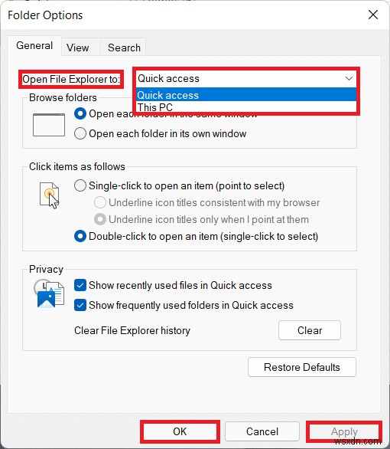The height and width of the screenshot is (449, 390).
Task: Click the Open File Explorer to label
Action: coord(71,79)
